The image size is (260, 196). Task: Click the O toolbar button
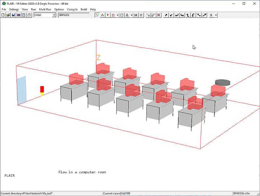point(141,15)
